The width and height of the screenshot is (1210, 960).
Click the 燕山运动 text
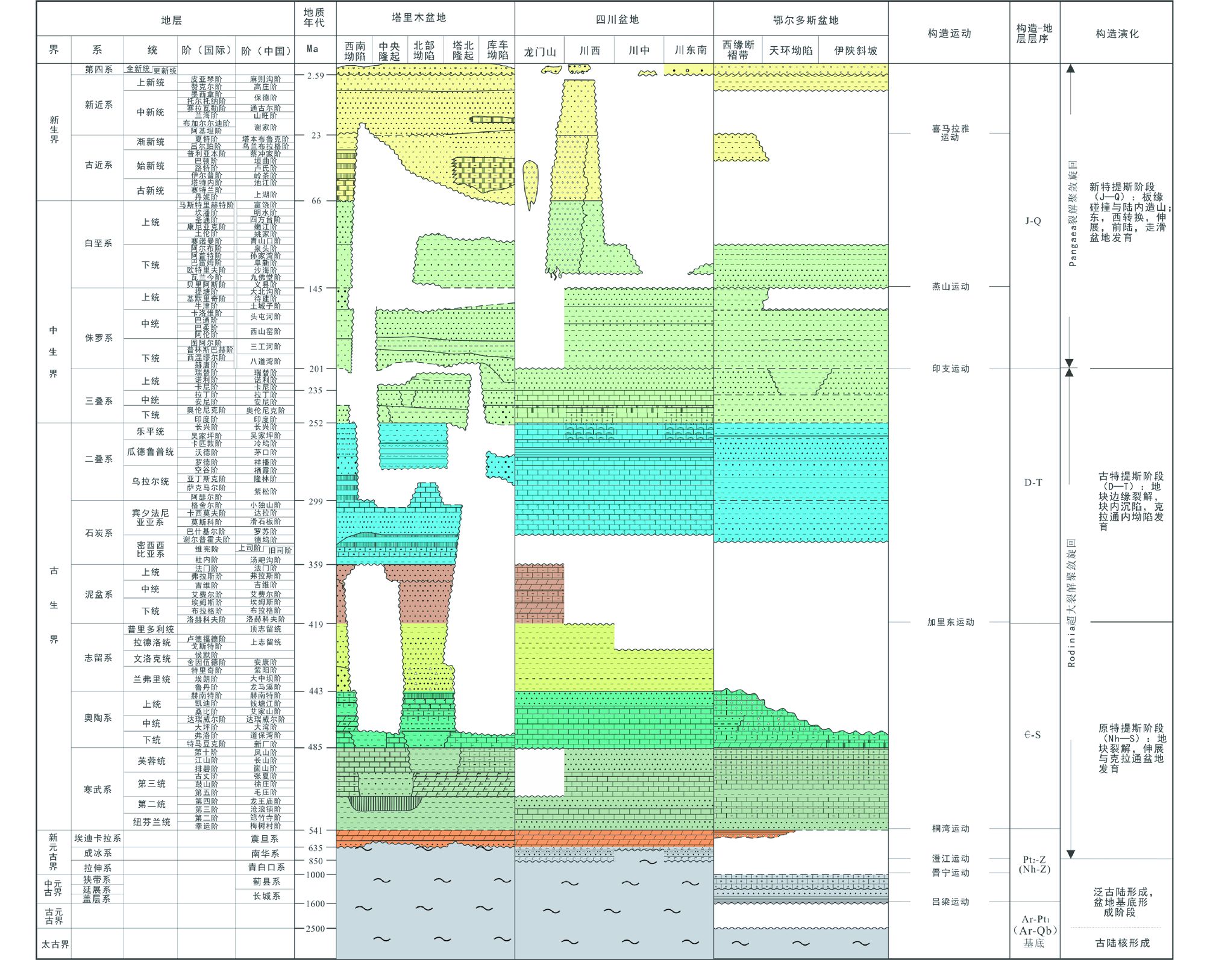pyautogui.click(x=950, y=287)
